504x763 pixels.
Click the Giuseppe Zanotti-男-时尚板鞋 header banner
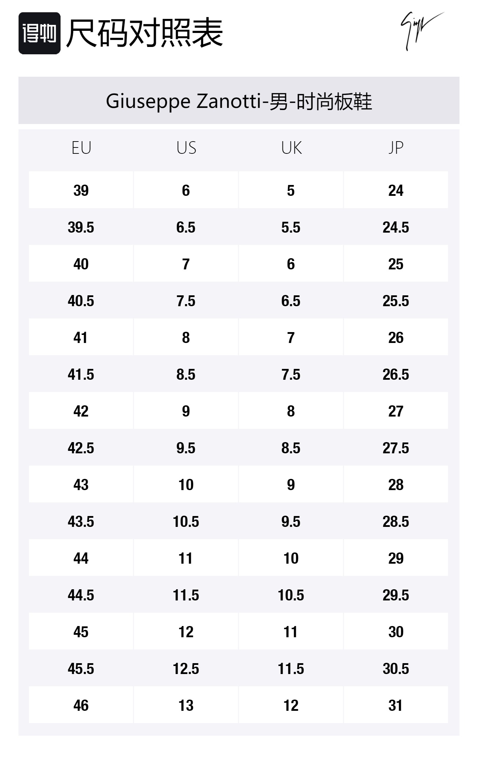tap(239, 101)
